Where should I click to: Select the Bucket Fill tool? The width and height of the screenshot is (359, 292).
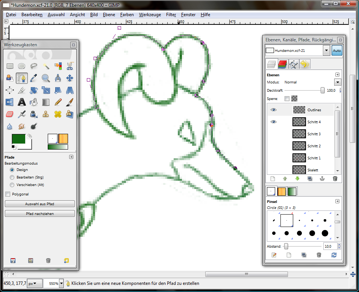pyautogui.click(x=34, y=102)
